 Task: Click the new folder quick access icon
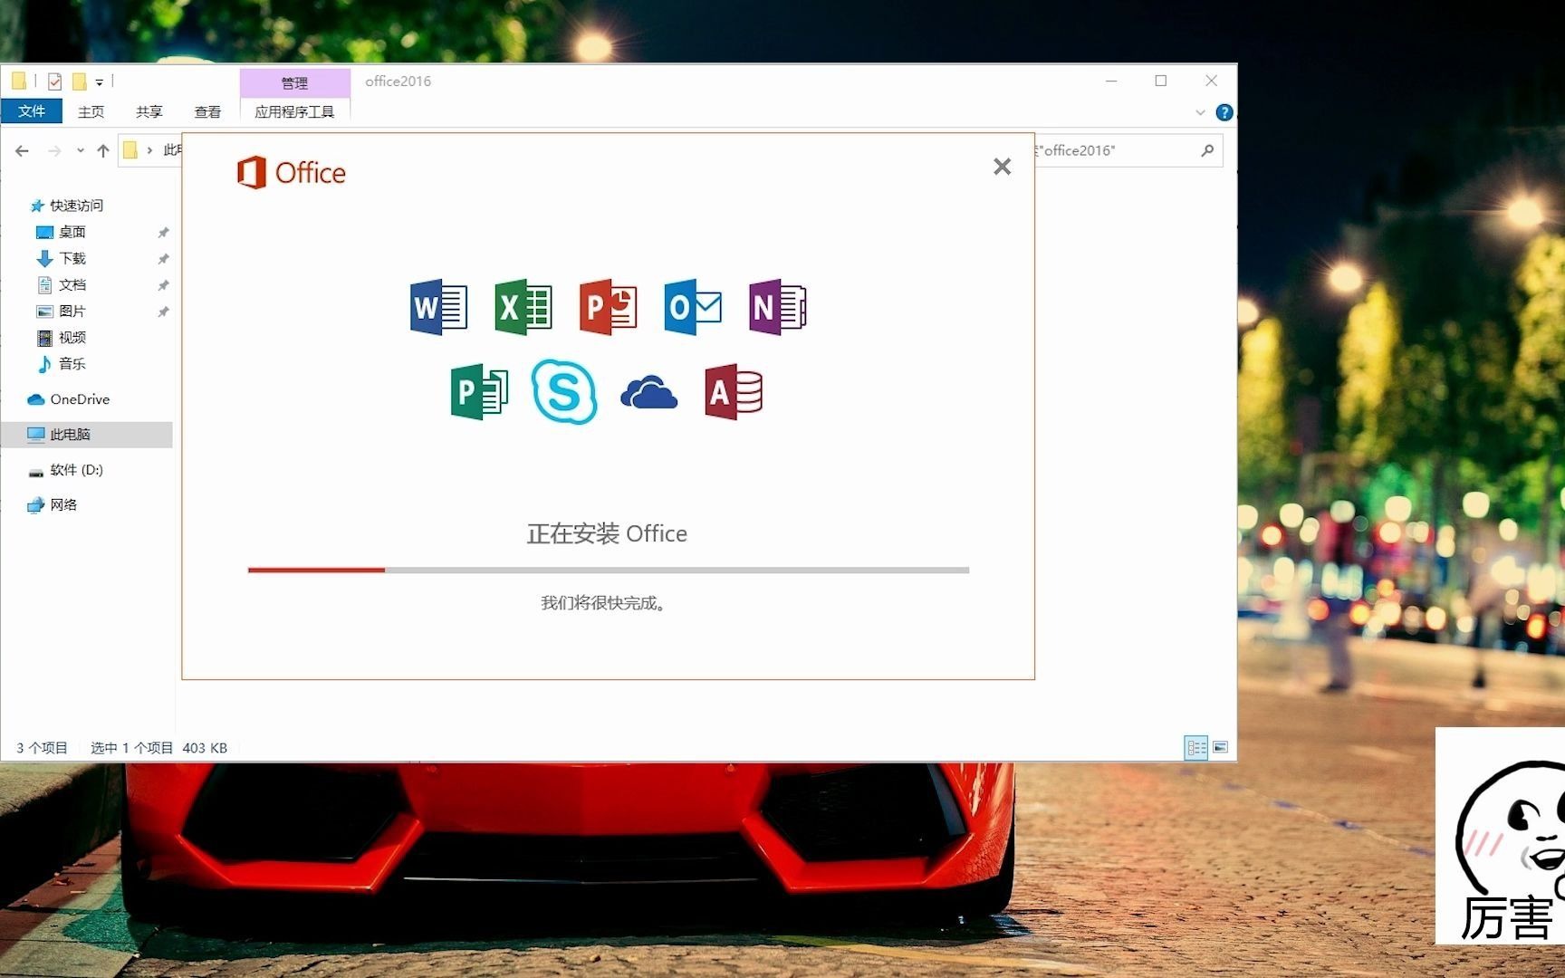79,81
